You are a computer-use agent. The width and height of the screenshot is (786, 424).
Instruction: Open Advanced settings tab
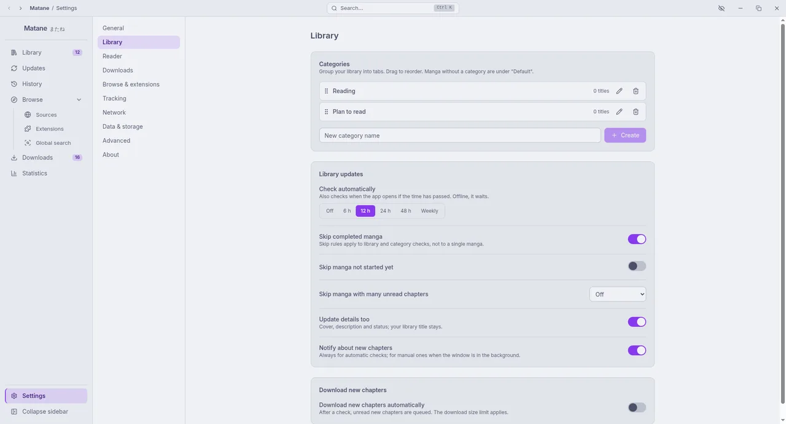click(139, 141)
